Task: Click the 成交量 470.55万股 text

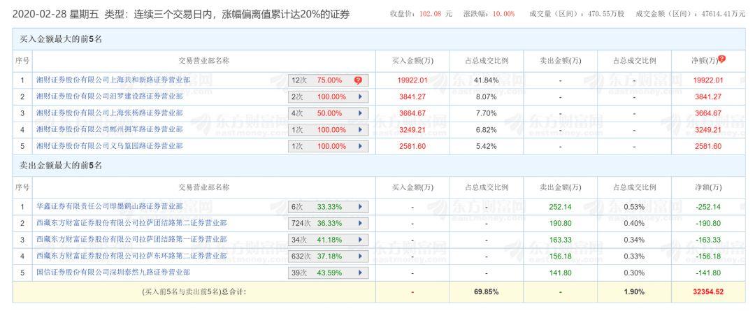Action: coord(576,14)
